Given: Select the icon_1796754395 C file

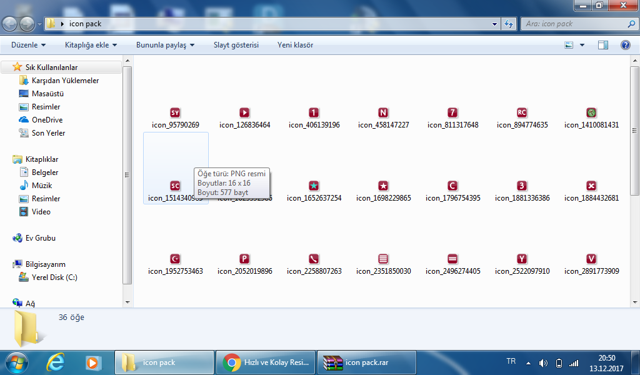Looking at the screenshot, I should [x=452, y=191].
